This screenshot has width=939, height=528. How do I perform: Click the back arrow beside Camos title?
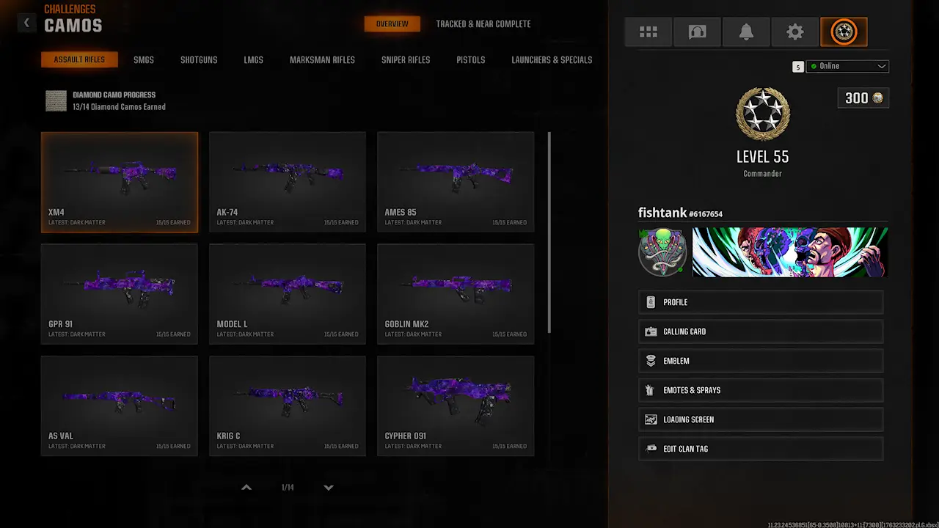26,23
